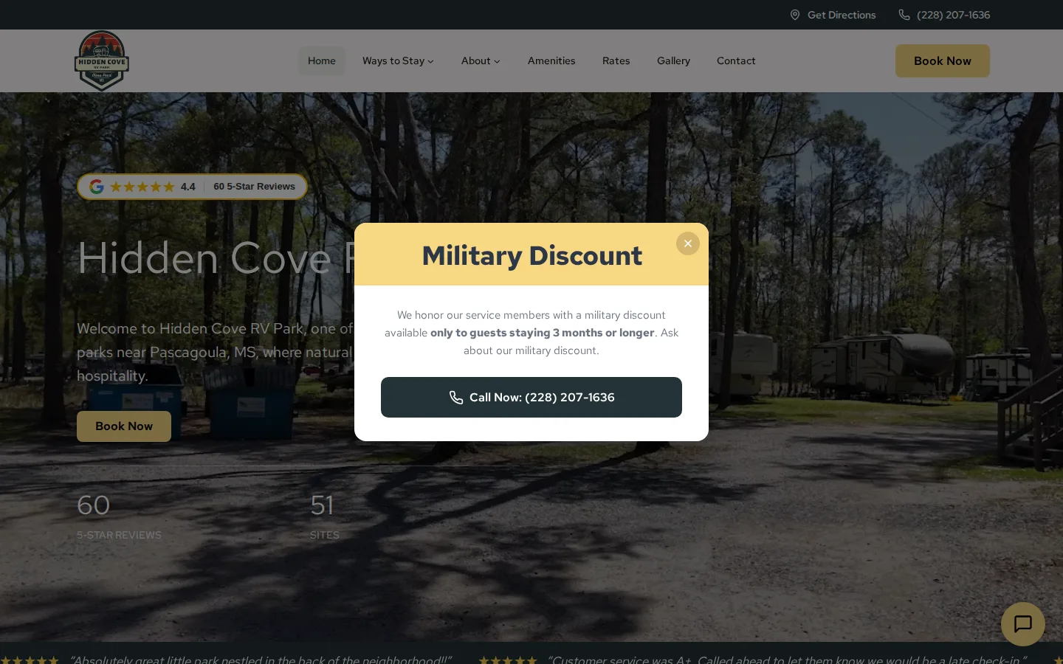Close the Military Discount popup
1063x664 pixels.
687,243
